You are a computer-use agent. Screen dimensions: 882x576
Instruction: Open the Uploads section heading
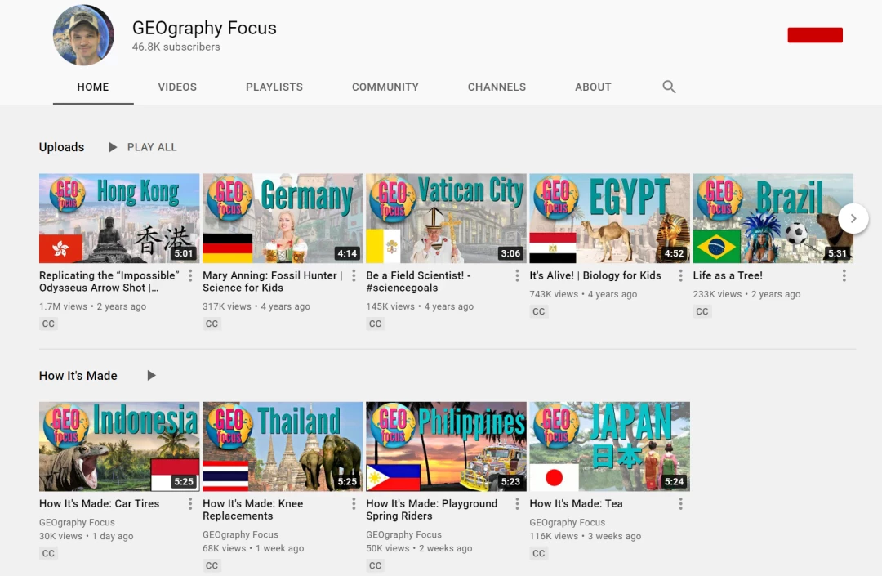click(x=61, y=147)
